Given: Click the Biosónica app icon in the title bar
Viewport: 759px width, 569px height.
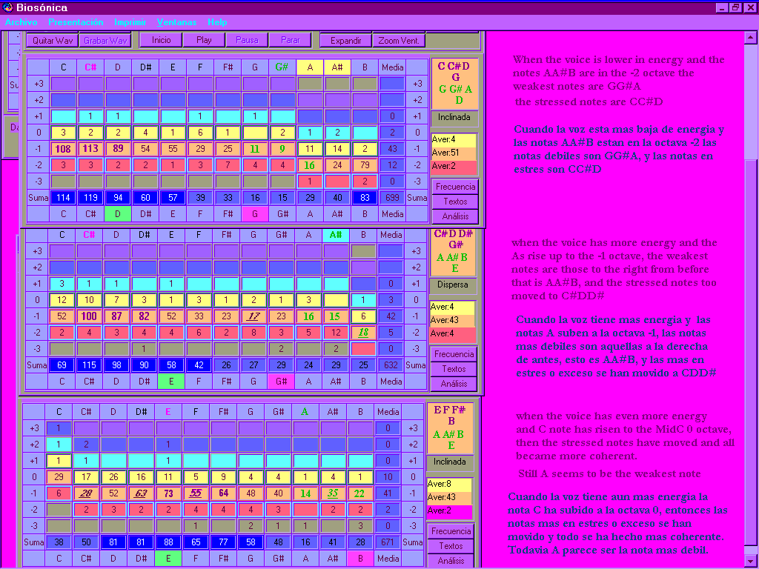Looking at the screenshot, I should [8, 7].
